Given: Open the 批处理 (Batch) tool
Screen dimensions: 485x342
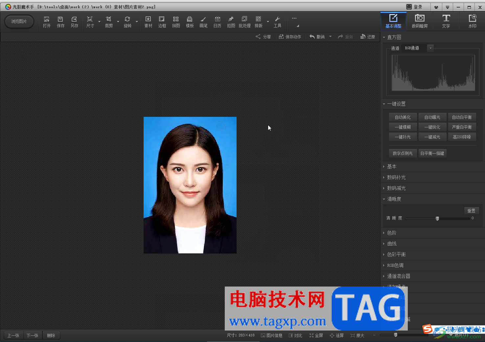Looking at the screenshot, I should tap(244, 22).
